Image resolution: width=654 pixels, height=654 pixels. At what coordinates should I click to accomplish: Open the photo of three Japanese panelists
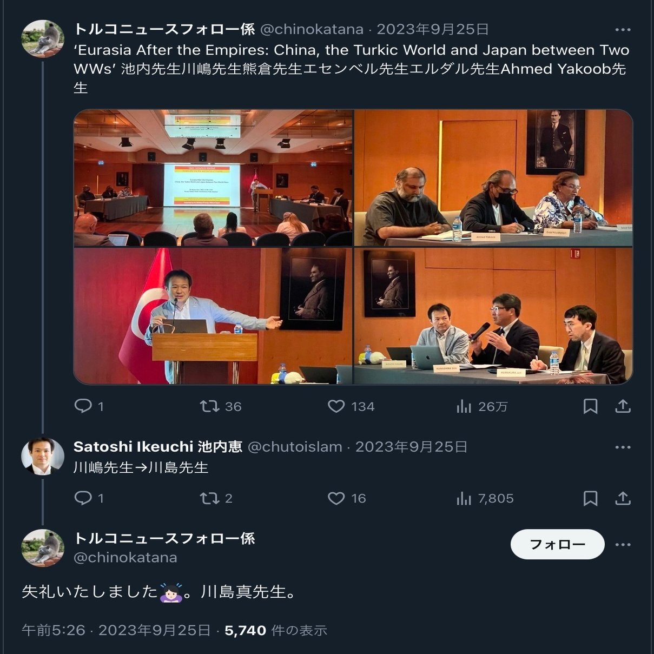click(x=493, y=316)
